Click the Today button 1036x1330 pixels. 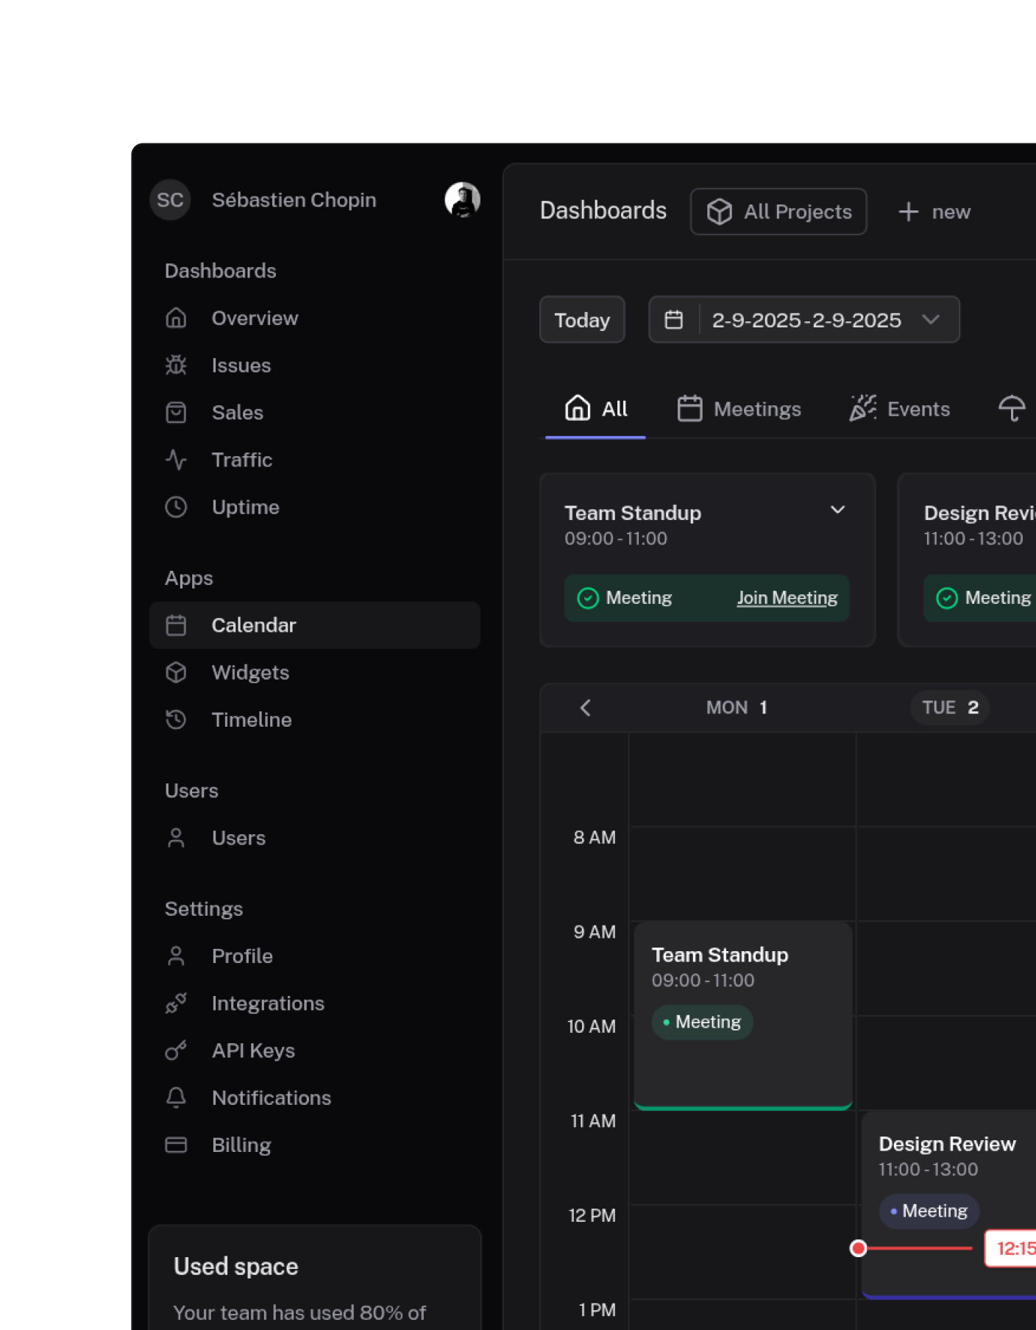581,320
